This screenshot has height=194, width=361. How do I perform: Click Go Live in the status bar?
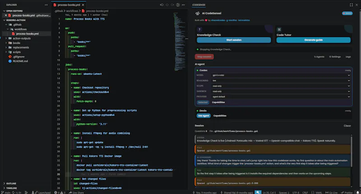[332, 193]
